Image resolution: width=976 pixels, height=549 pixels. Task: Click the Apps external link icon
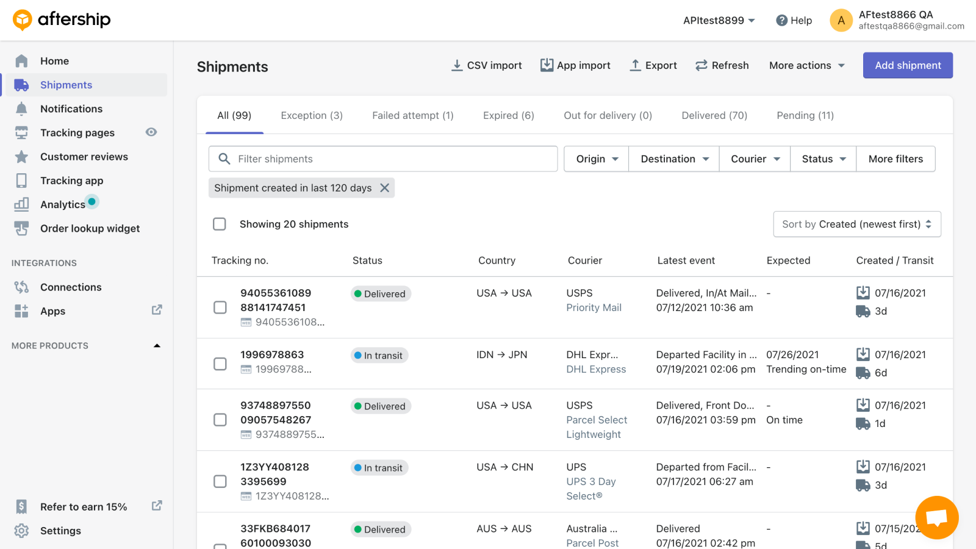157,310
